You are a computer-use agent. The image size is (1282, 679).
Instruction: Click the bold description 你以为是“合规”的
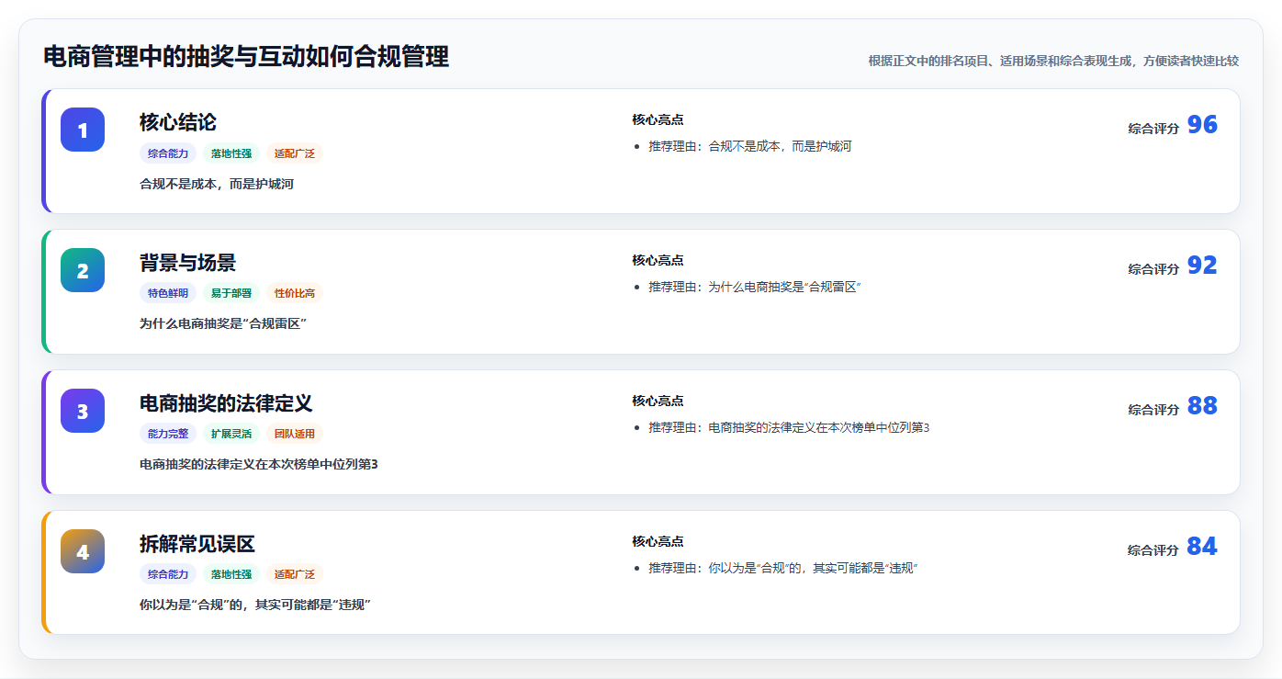tap(255, 605)
